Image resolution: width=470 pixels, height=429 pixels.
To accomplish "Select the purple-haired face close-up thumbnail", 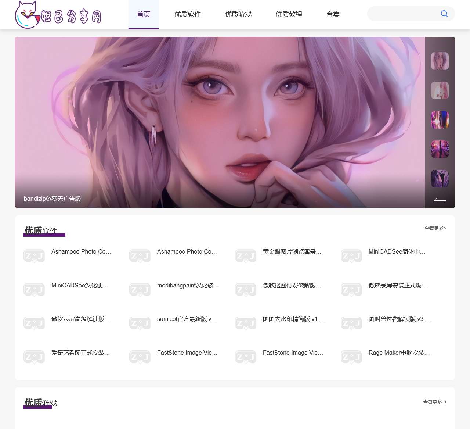I will click(x=440, y=61).
